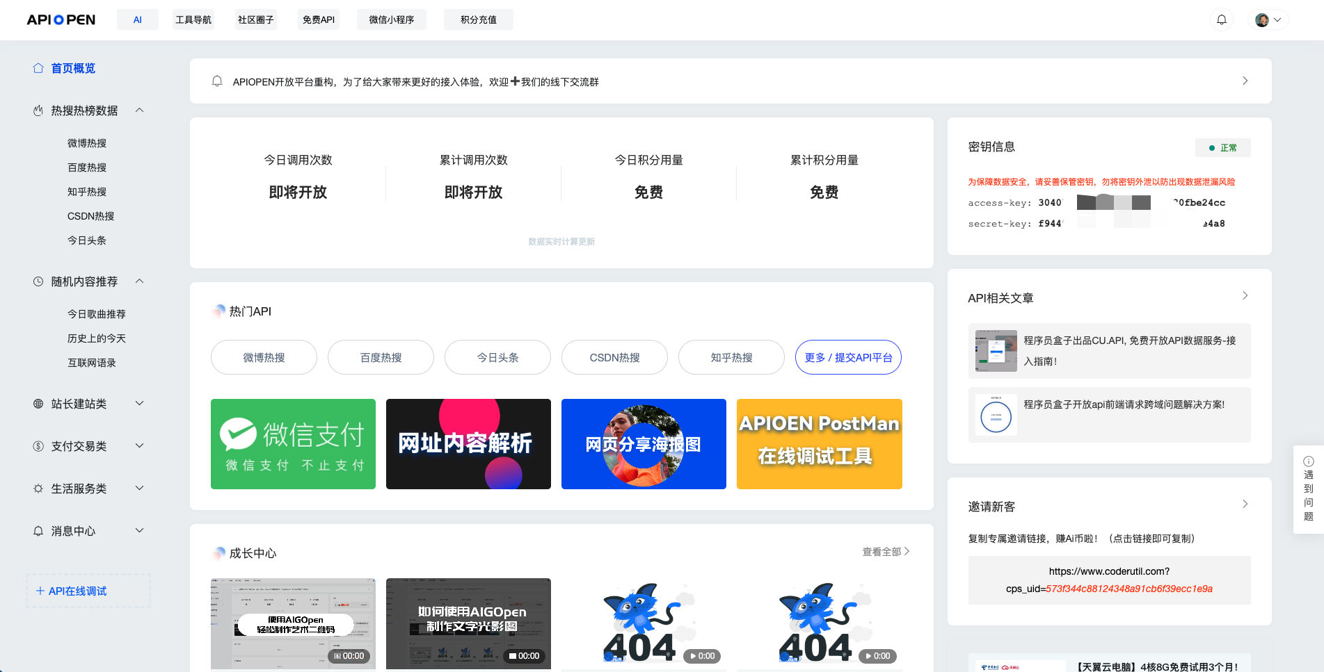
Task: Click the clock icon beside 随机内容推荐
Action: point(38,281)
